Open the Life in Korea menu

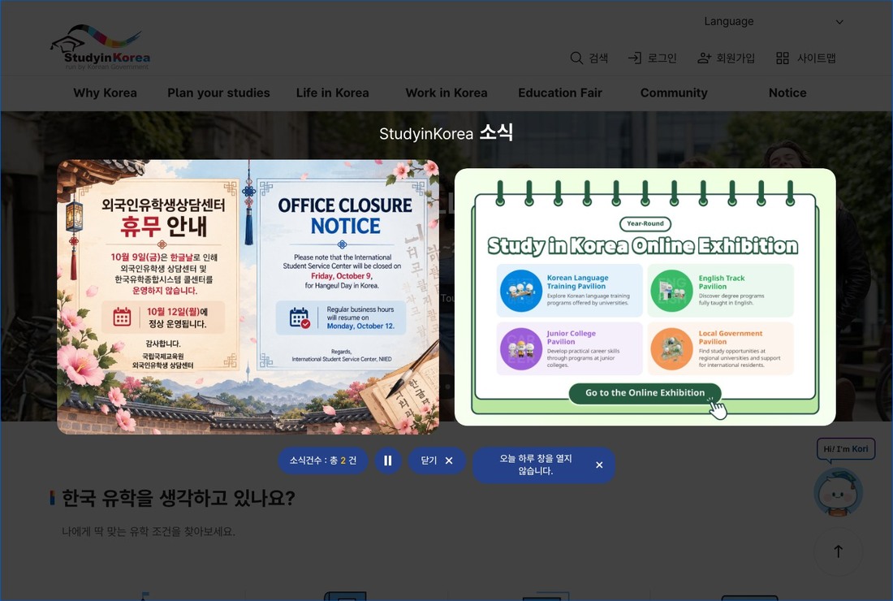coord(333,93)
